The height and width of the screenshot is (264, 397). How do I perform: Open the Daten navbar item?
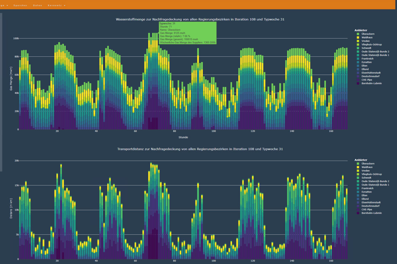38,5
